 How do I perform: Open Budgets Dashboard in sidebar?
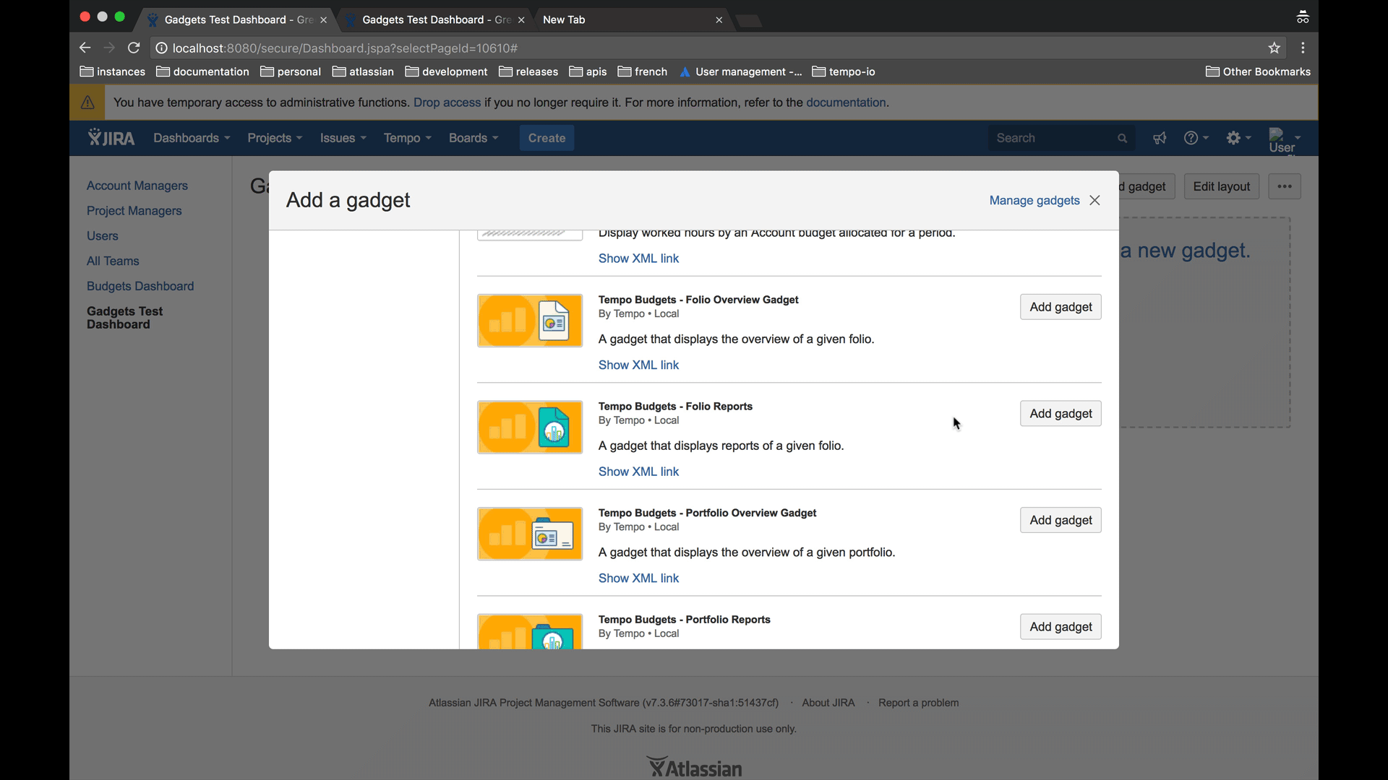pos(140,286)
